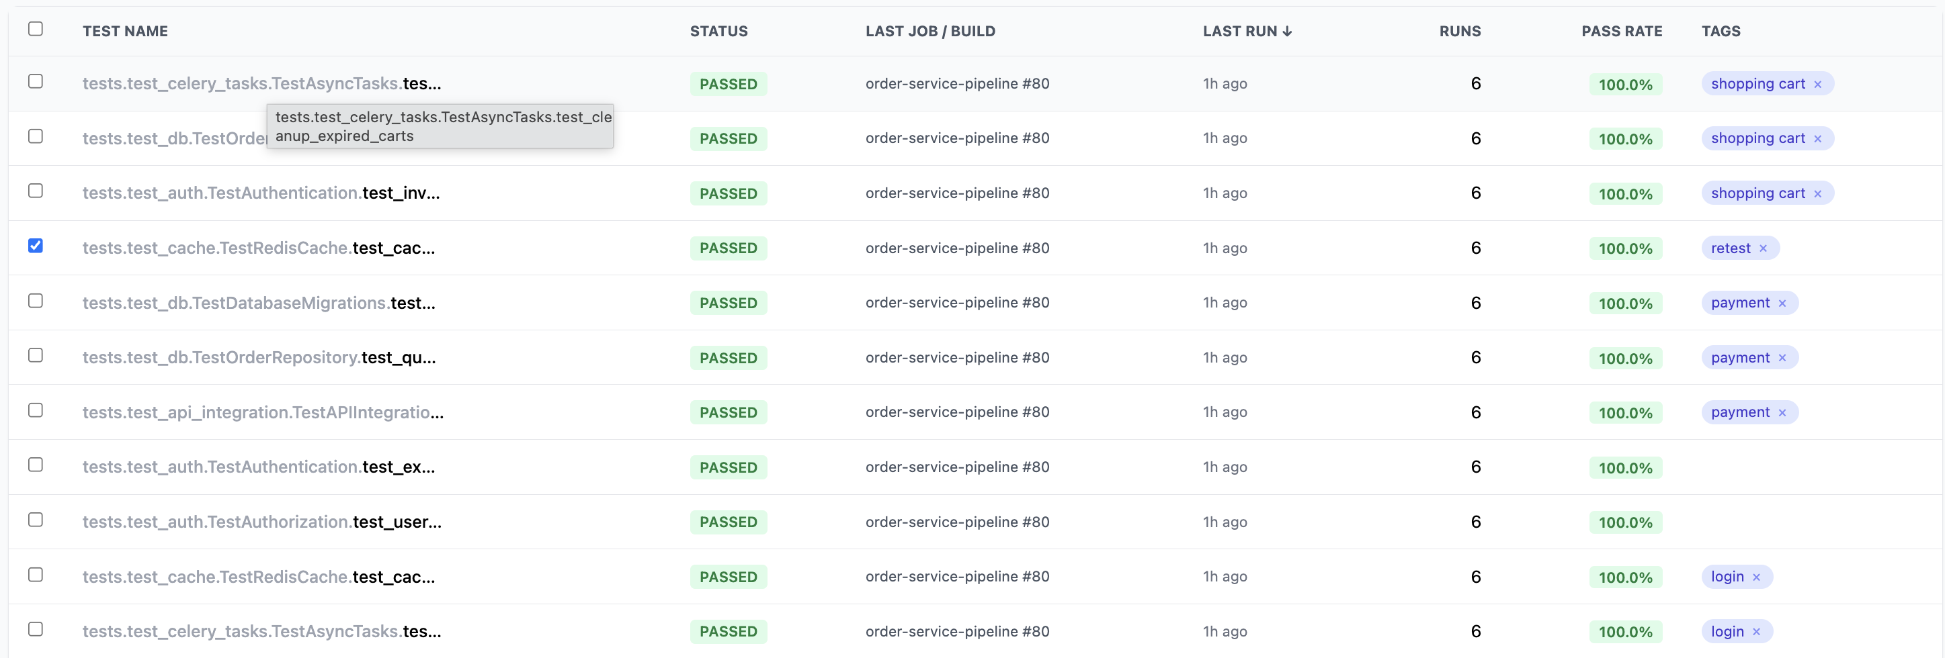Remove login tag from unchecked TestRedisCache row

pos(1756,577)
